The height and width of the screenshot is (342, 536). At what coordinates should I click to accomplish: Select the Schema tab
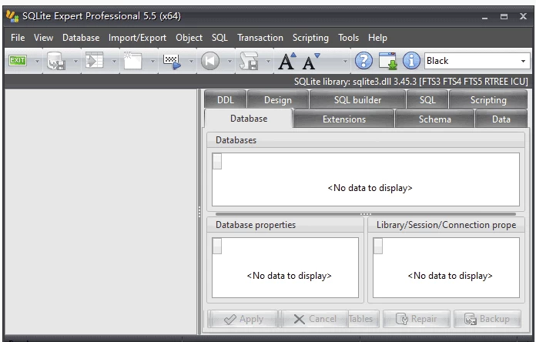coord(435,119)
